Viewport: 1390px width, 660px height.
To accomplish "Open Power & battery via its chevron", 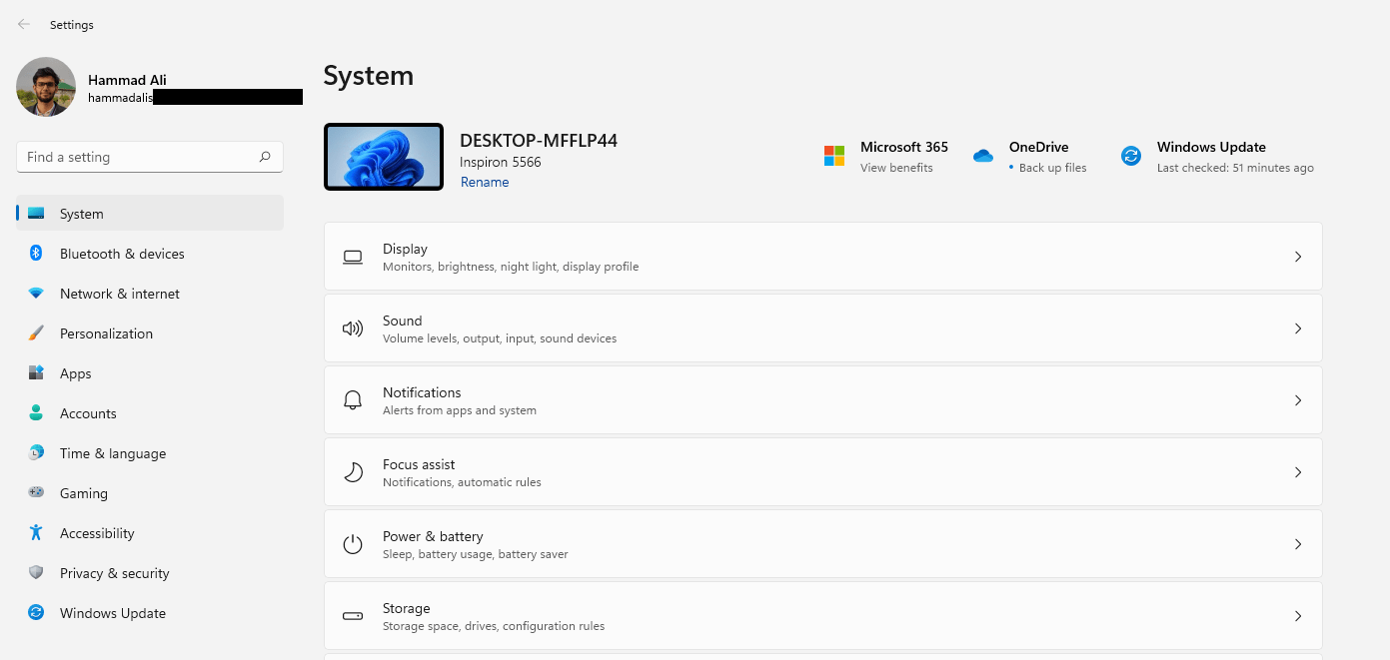I will pos(1298,544).
